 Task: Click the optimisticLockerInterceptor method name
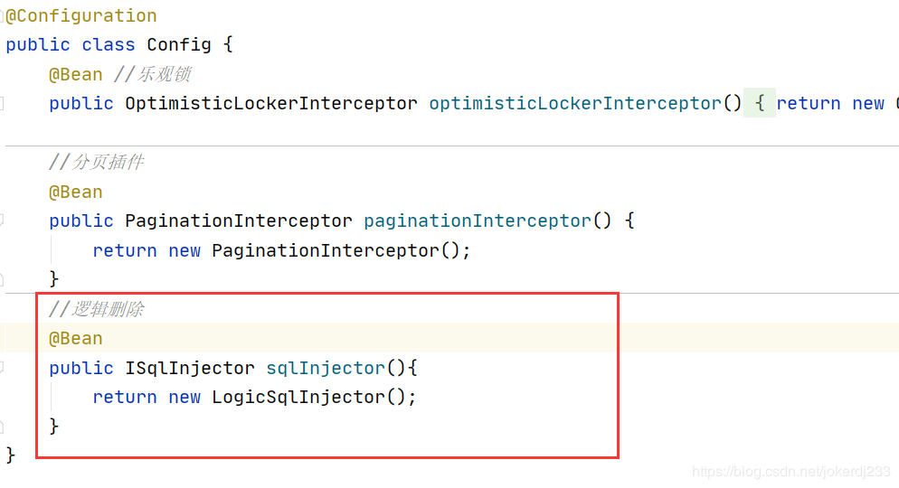tap(575, 103)
